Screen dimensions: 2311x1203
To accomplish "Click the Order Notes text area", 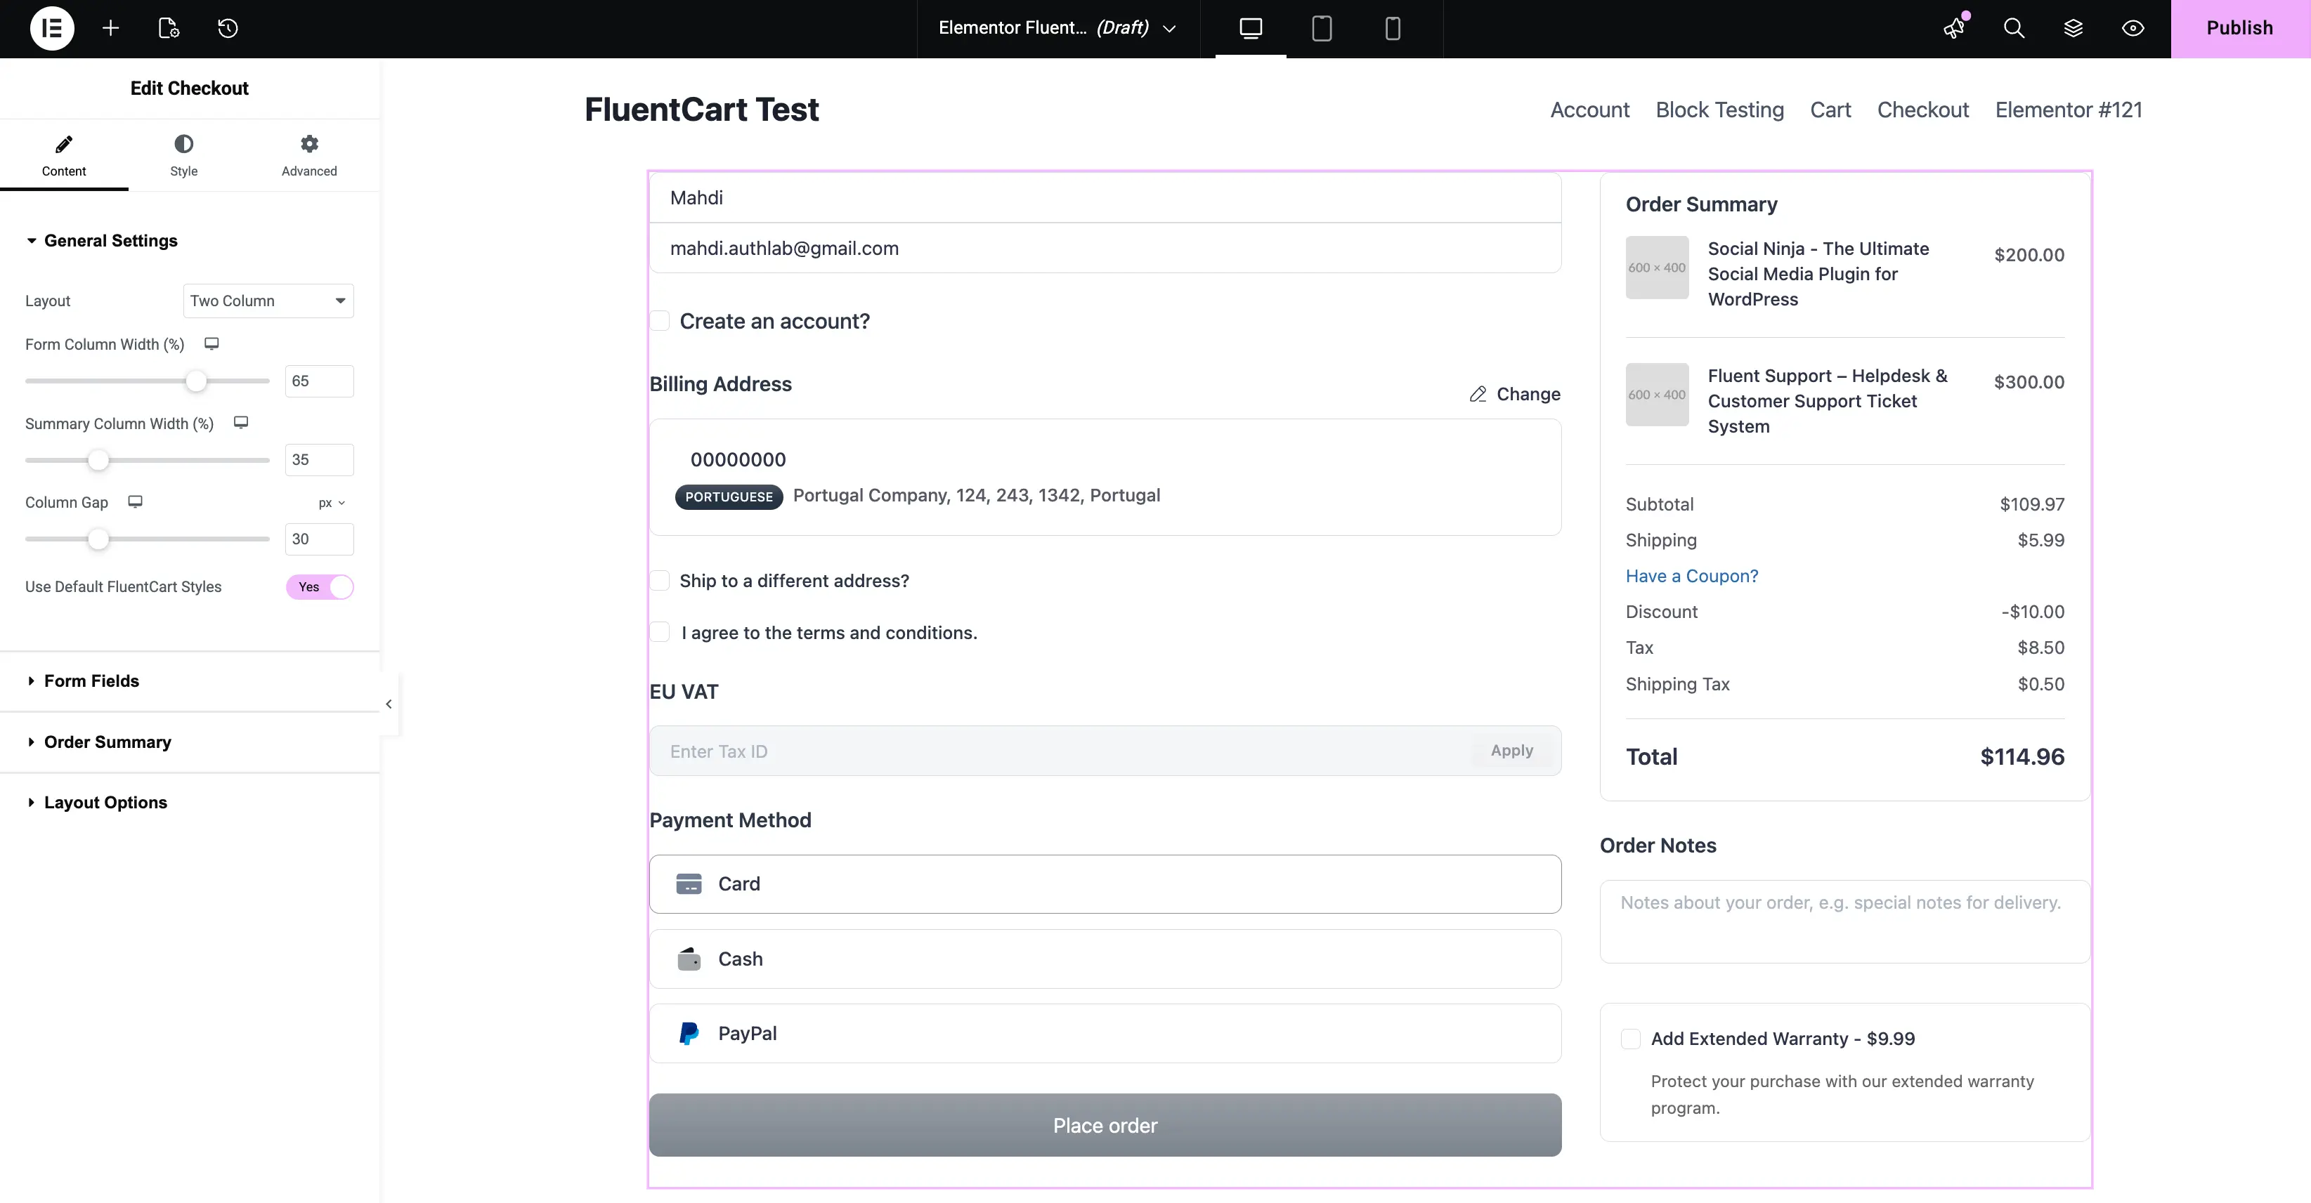I will 1844,921.
